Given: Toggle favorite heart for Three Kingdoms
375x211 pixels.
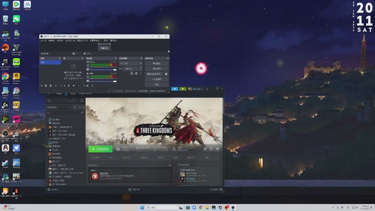Looking at the screenshot, I should pos(217,149).
